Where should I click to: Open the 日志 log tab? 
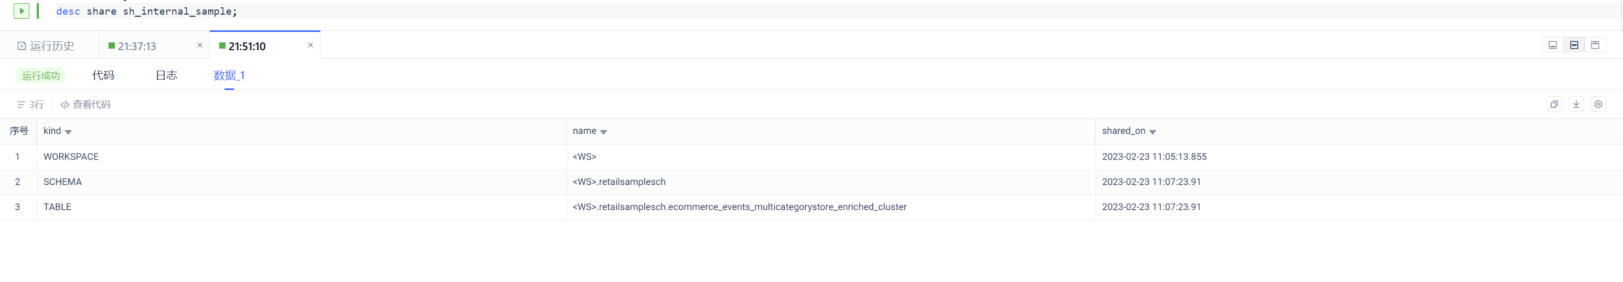point(166,75)
